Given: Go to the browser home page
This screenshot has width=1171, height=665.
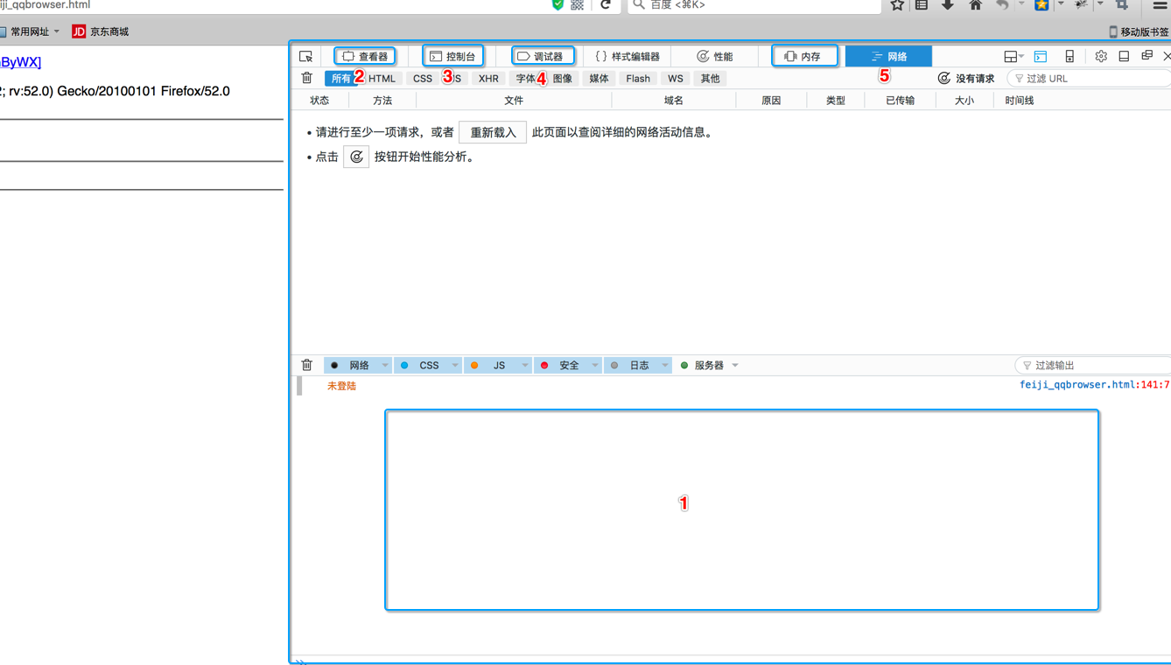Looking at the screenshot, I should [x=976, y=5].
